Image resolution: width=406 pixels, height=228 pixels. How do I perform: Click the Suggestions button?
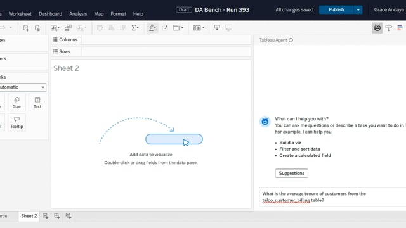292,173
